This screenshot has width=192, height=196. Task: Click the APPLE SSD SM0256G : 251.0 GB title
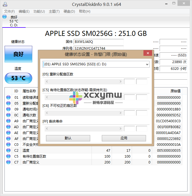coord(96,33)
